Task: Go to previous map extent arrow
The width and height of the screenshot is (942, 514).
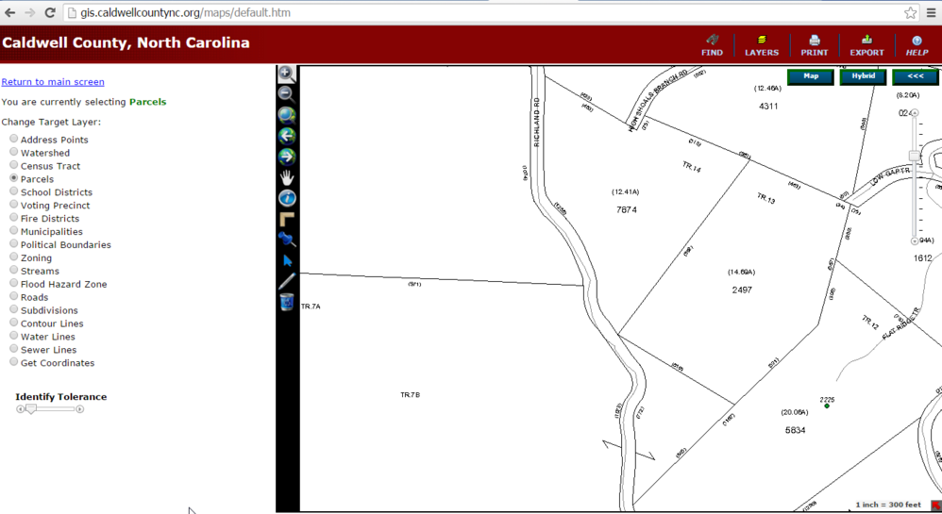Action: click(287, 136)
